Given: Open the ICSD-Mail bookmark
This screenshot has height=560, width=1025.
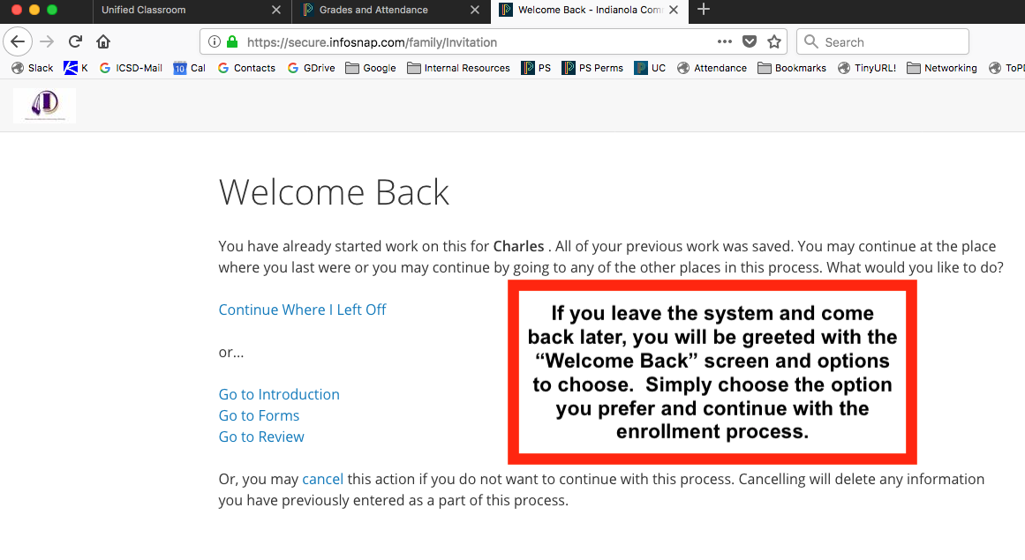Looking at the screenshot, I should pyautogui.click(x=131, y=68).
